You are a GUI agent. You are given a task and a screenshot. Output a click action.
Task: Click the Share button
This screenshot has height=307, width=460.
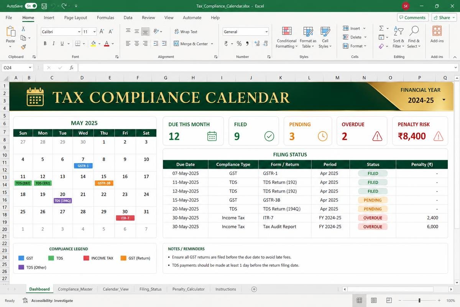coord(444,18)
